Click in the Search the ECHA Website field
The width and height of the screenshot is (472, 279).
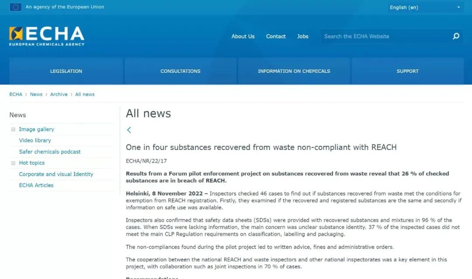pos(385,37)
